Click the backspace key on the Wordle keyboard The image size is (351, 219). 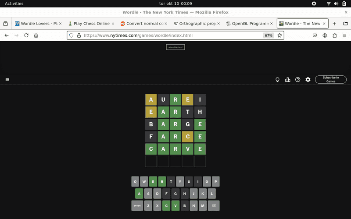[214, 205]
